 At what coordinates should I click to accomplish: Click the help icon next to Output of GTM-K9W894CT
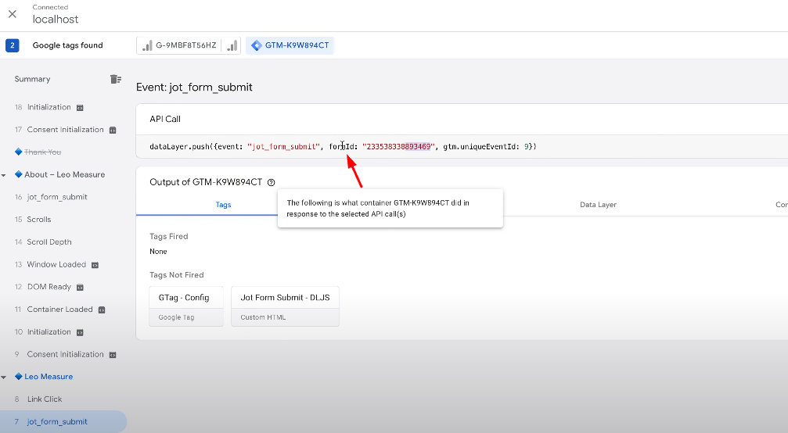click(272, 182)
